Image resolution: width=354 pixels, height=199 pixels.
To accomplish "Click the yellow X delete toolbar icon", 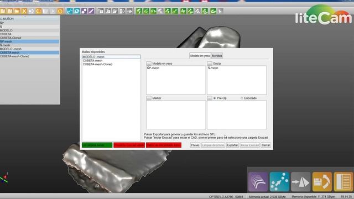I will 24,11.
